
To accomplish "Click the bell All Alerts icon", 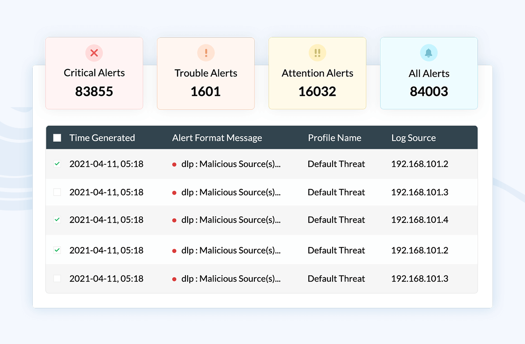I will (429, 53).
